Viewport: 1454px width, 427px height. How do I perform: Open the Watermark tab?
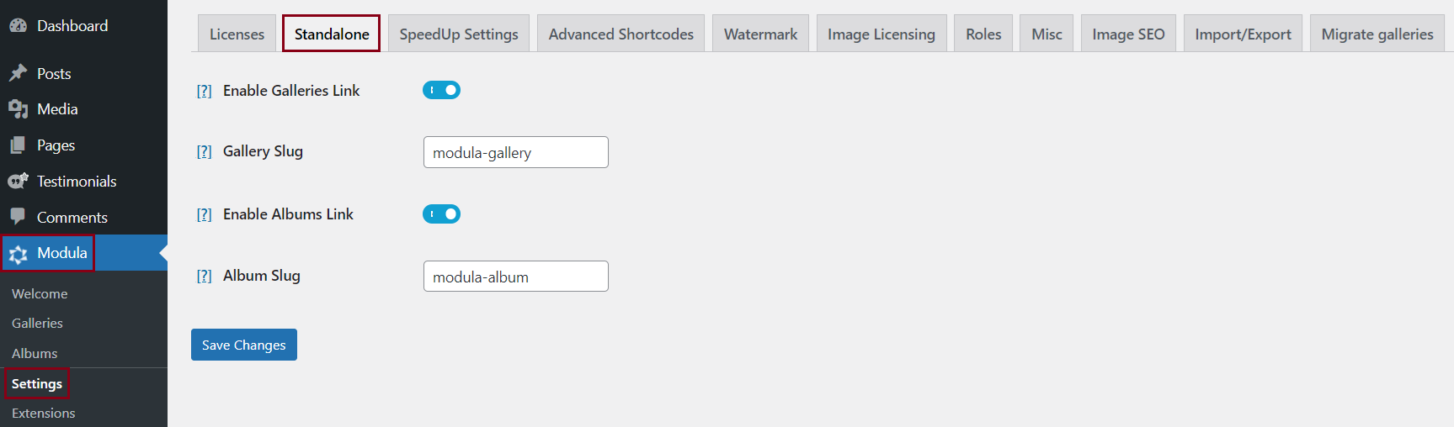(760, 34)
